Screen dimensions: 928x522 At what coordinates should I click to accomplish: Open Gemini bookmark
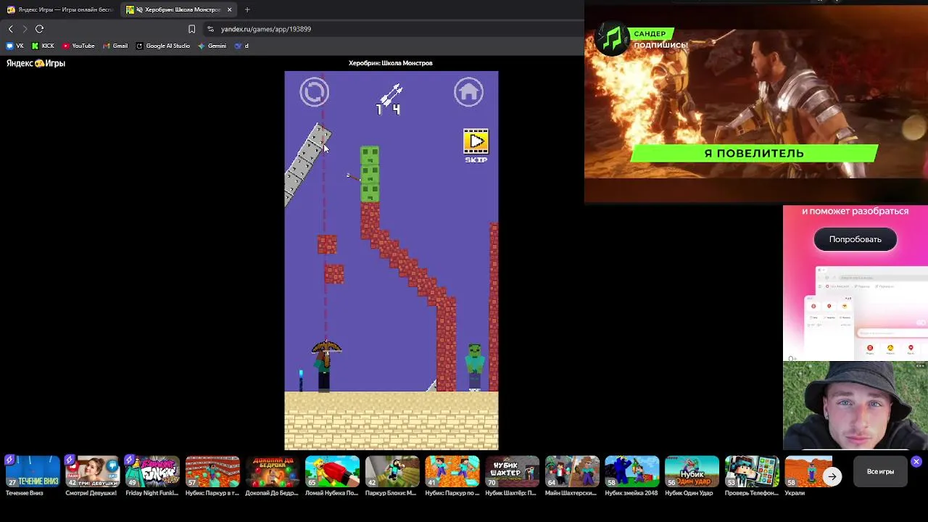point(212,46)
